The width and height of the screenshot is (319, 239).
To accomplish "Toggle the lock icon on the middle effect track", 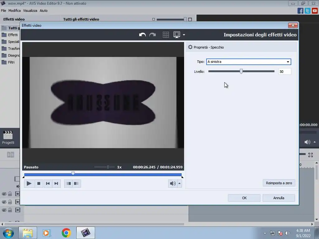I will 10,202.
